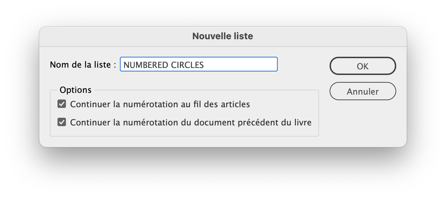Cancel the Nouvelle liste dialog

pyautogui.click(x=363, y=91)
